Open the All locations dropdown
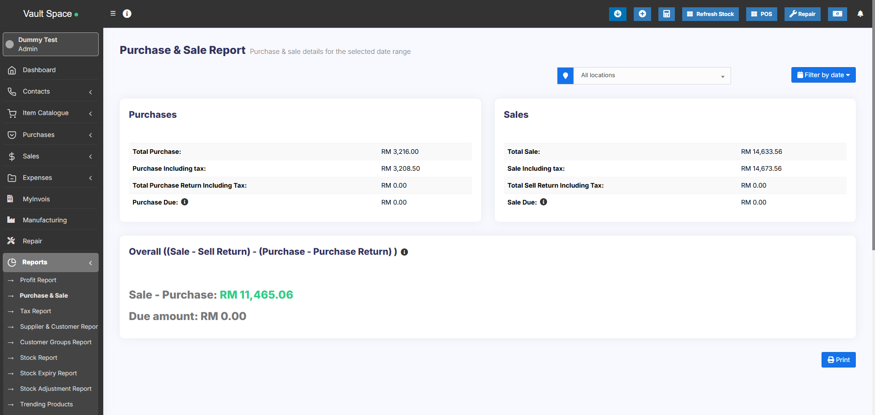The height and width of the screenshot is (415, 875). pos(652,76)
